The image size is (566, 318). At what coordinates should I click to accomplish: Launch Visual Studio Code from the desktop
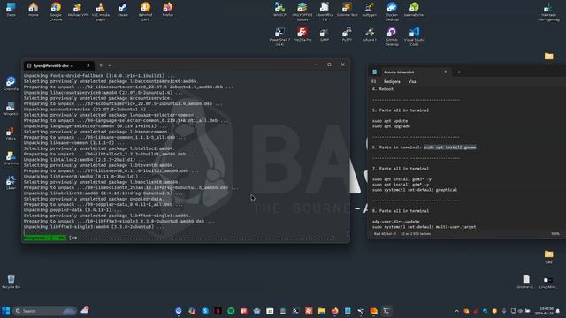point(414,36)
